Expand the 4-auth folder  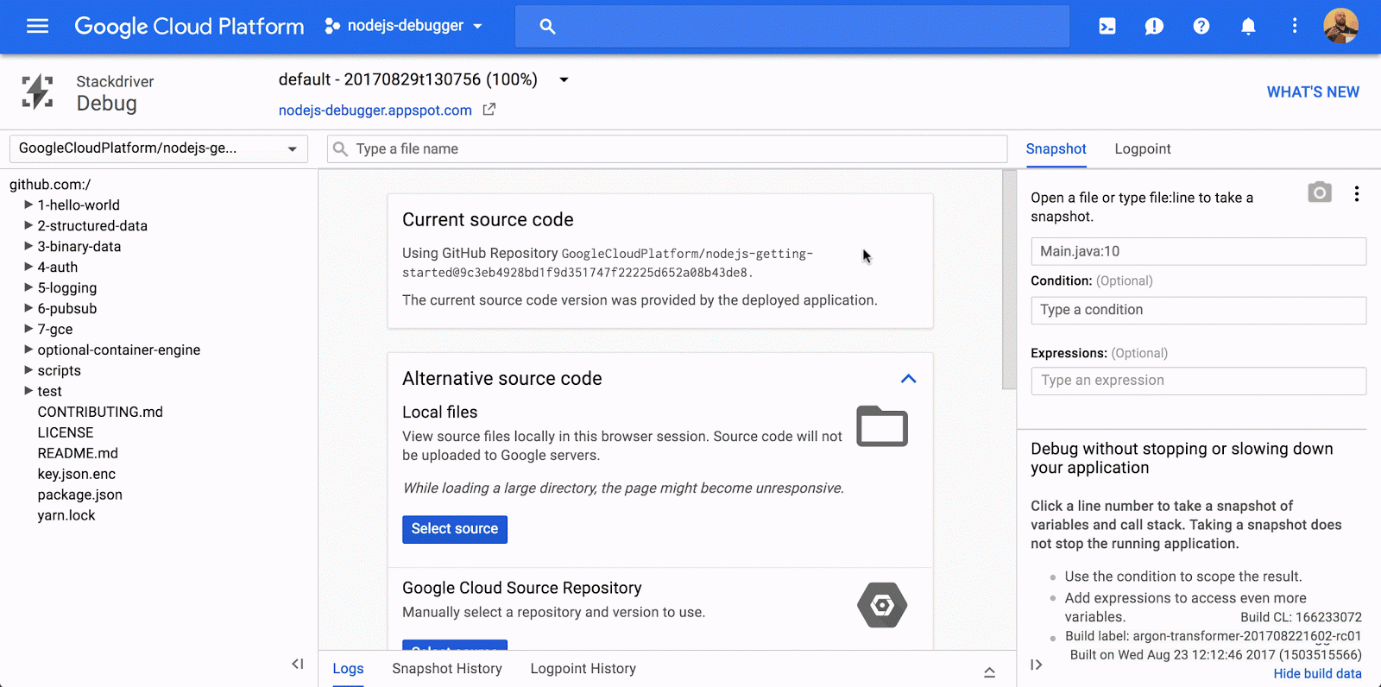28,267
